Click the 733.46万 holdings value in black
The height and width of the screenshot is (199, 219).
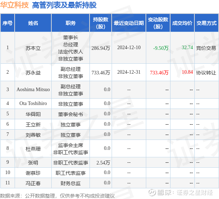[x=101, y=73]
